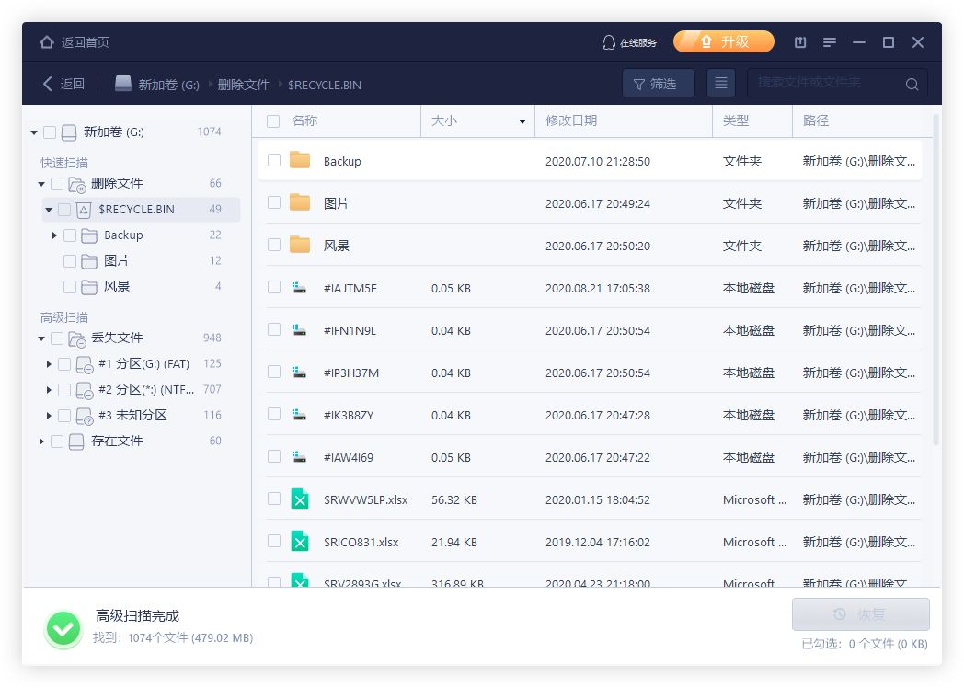Click the 筛选 filter button
This screenshot has width=964, height=688.
pos(658,84)
